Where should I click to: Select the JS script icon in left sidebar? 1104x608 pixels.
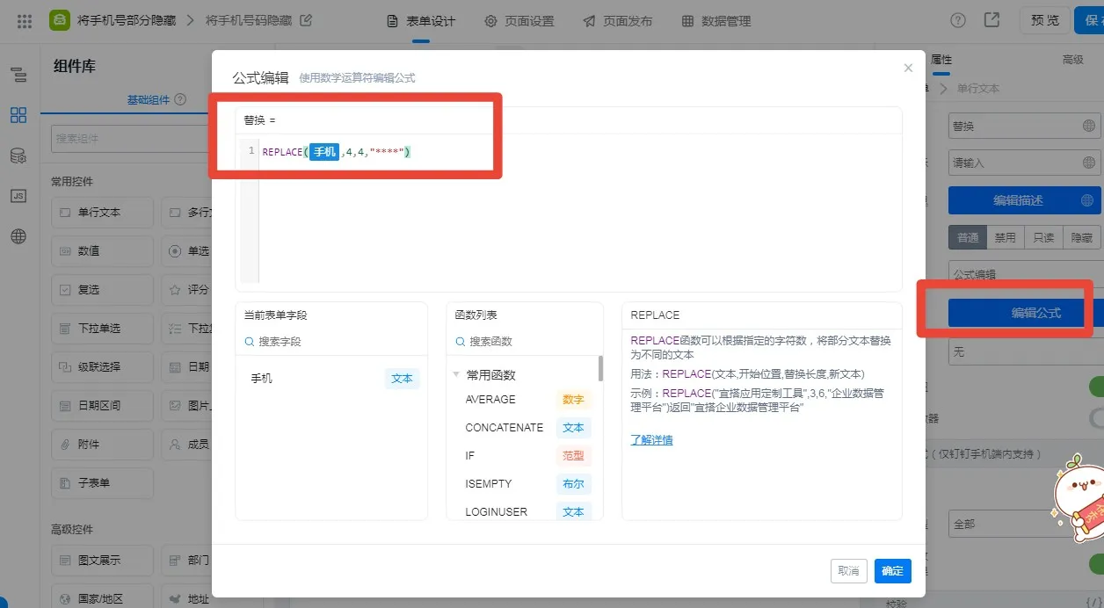(18, 195)
